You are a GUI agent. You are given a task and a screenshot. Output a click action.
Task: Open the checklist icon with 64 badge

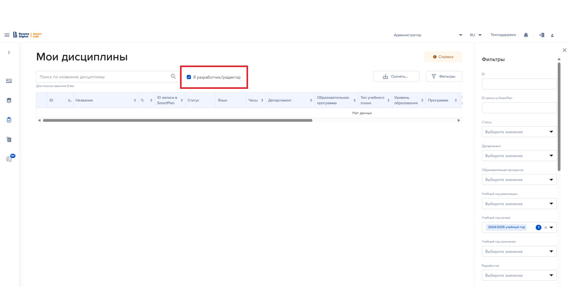(x=9, y=159)
